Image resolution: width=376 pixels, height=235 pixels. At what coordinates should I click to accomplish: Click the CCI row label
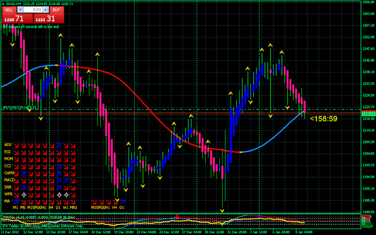[8, 166]
